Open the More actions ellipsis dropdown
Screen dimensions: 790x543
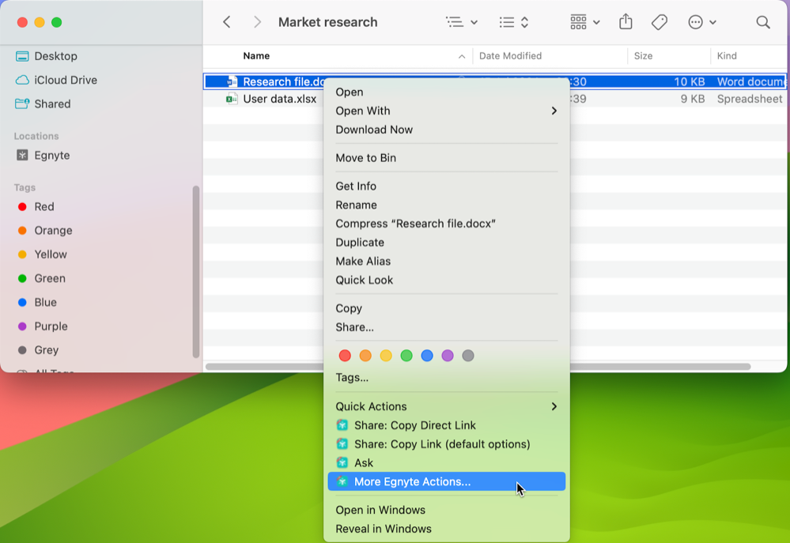[702, 22]
